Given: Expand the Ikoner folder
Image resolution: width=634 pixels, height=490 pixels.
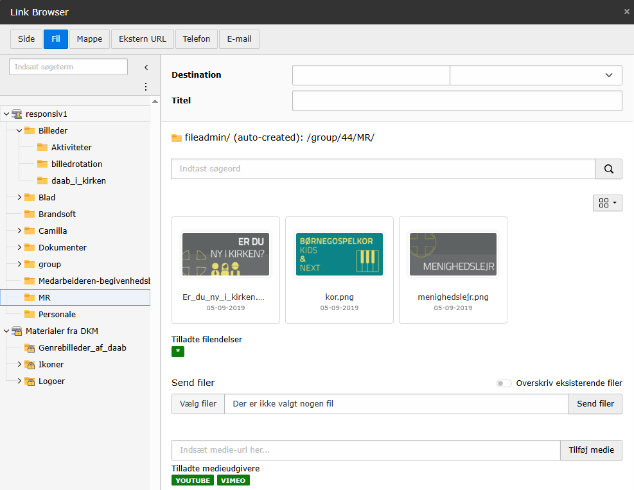Looking at the screenshot, I should [19, 365].
